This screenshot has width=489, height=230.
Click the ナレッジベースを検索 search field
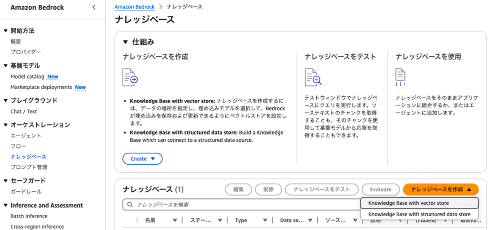click(239, 205)
